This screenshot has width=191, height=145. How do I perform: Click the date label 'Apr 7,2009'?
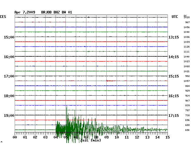tap(25, 12)
